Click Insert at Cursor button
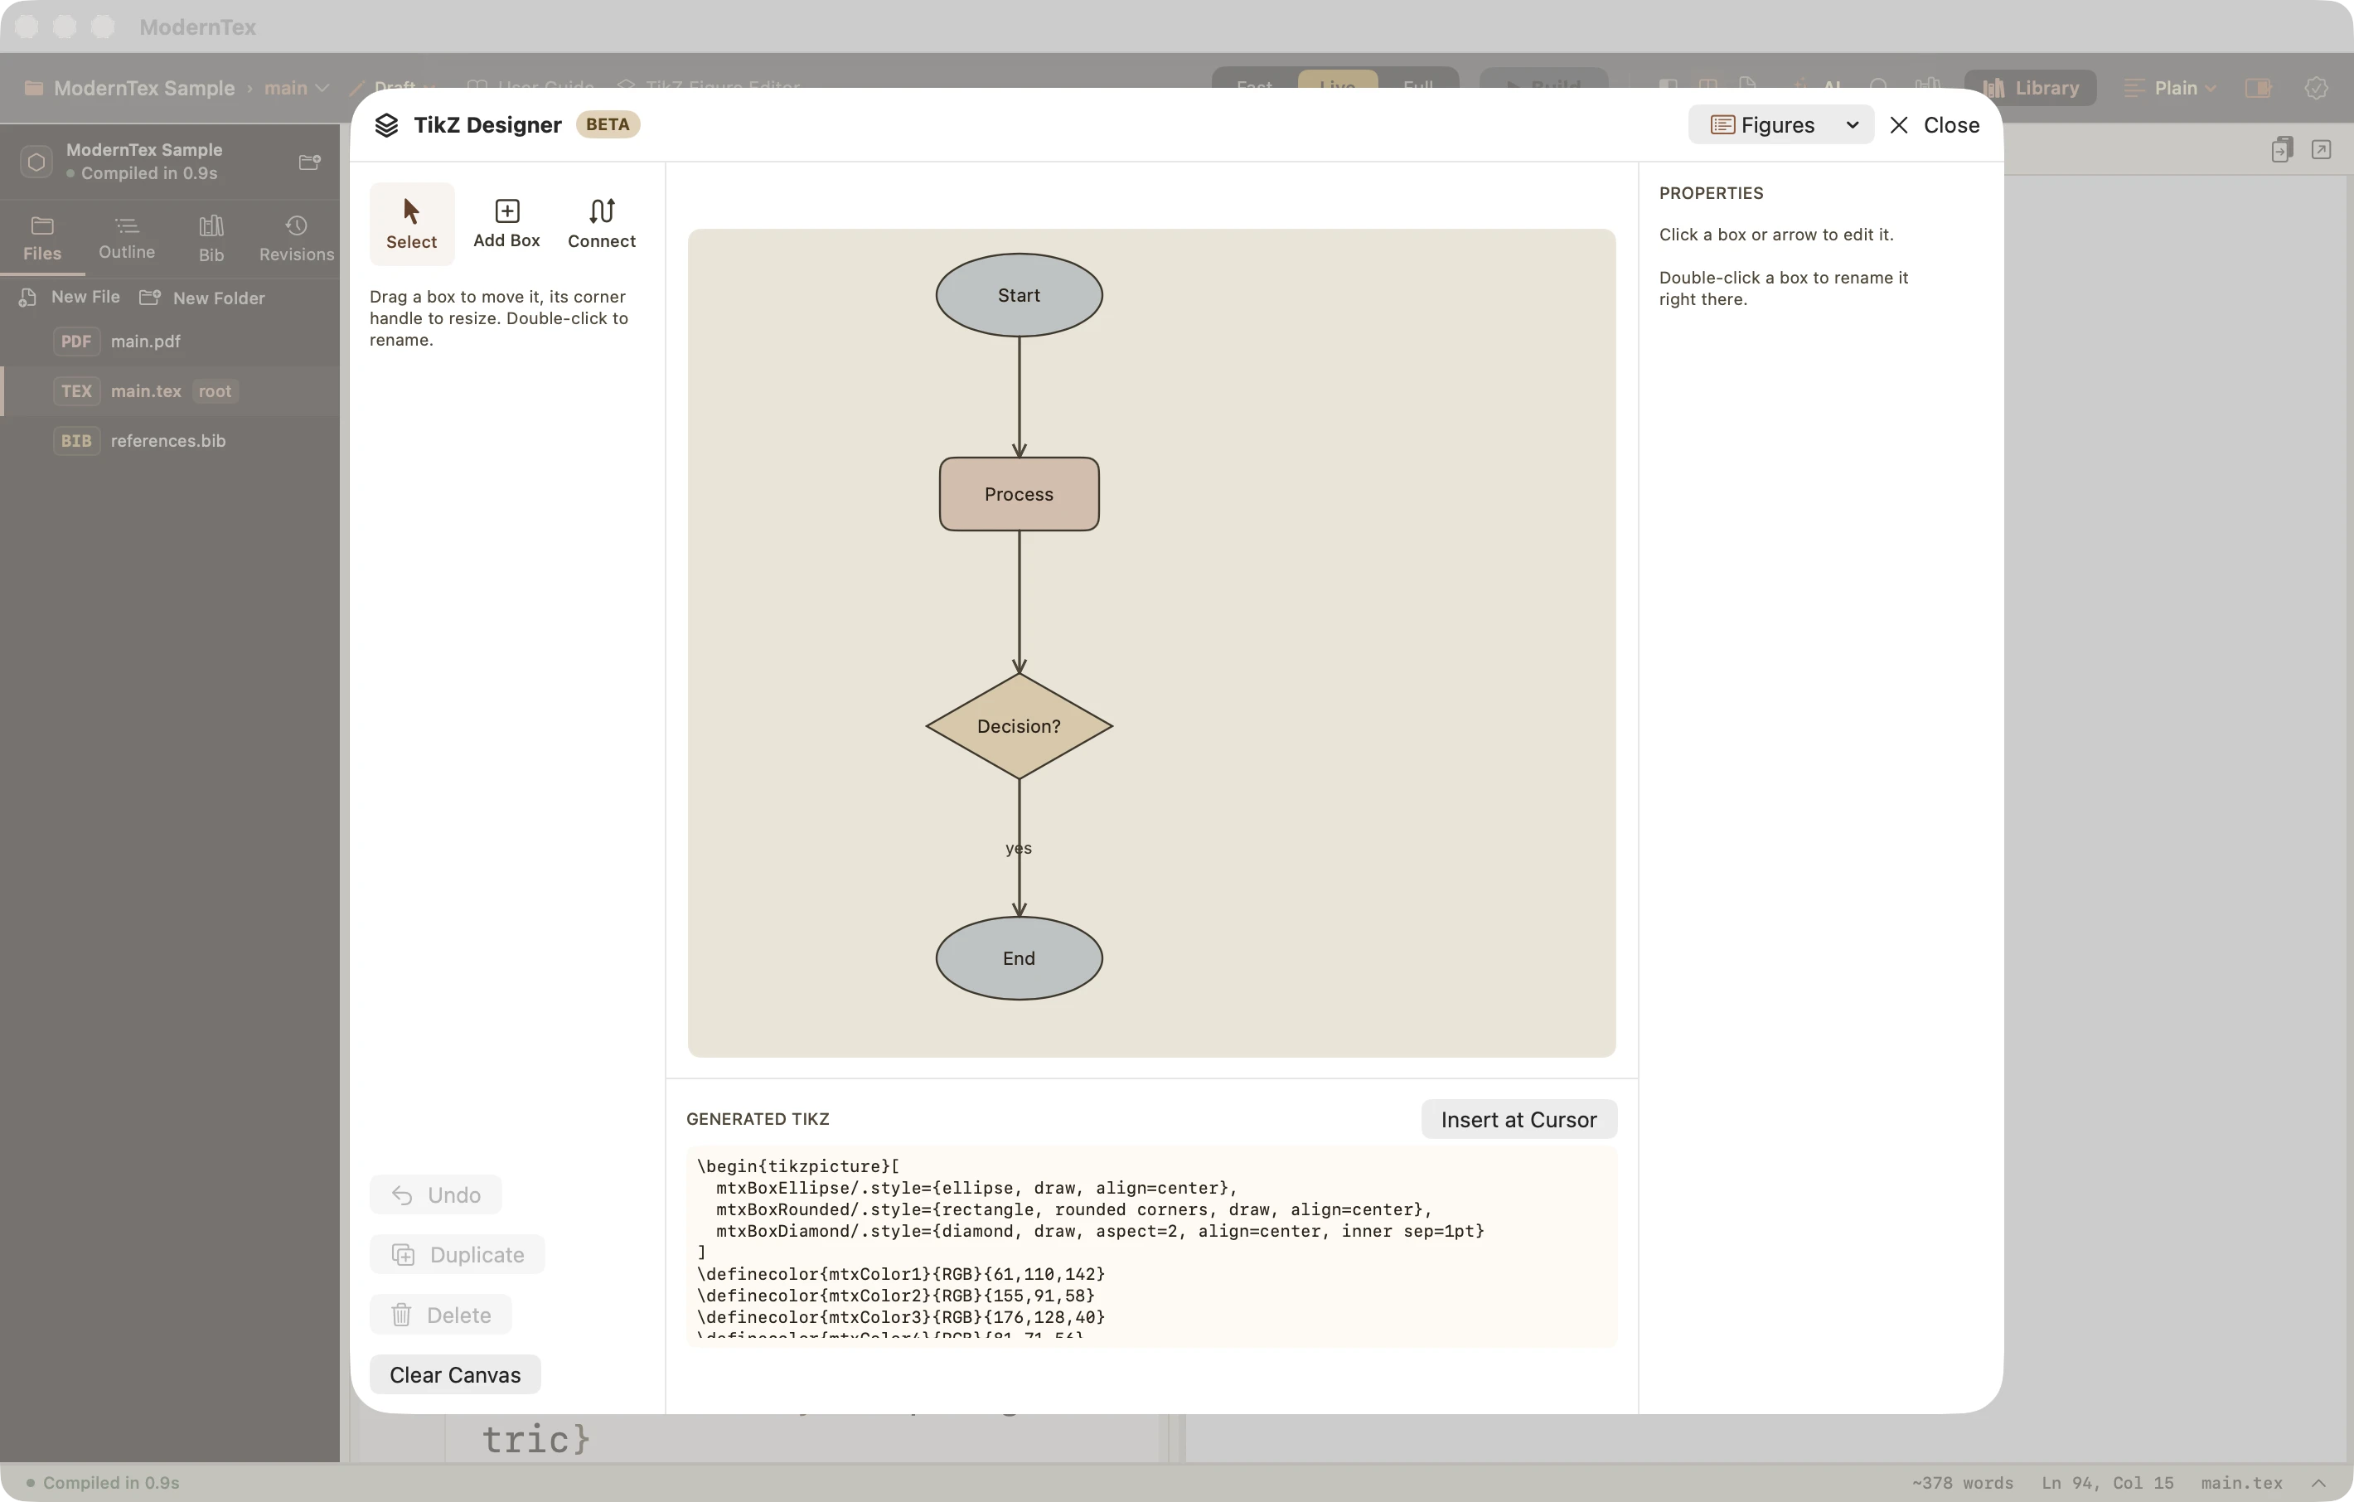The width and height of the screenshot is (2354, 1502). (1518, 1119)
